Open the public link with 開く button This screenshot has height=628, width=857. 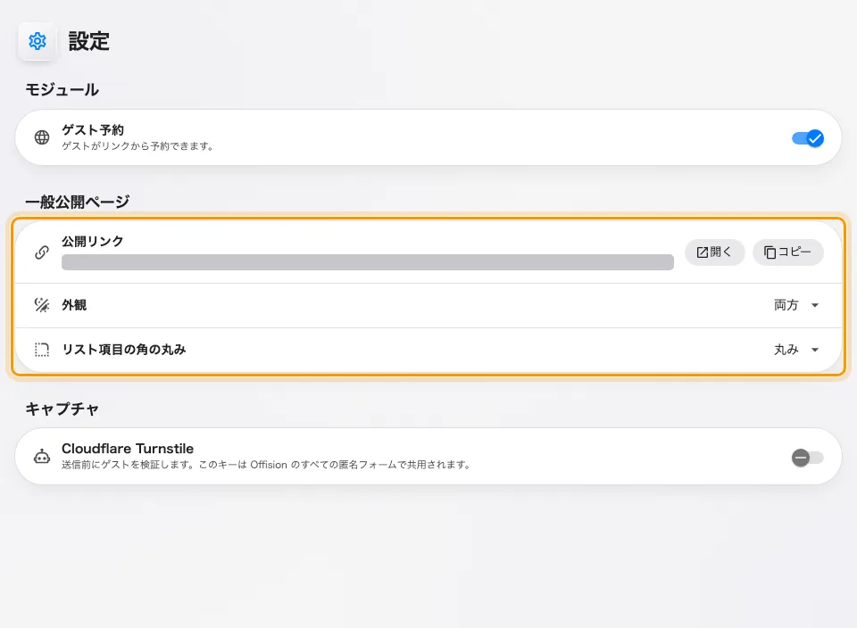714,252
